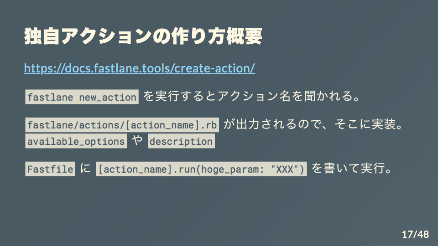Click the slide title 独自アクションの作り方概要

point(143,36)
